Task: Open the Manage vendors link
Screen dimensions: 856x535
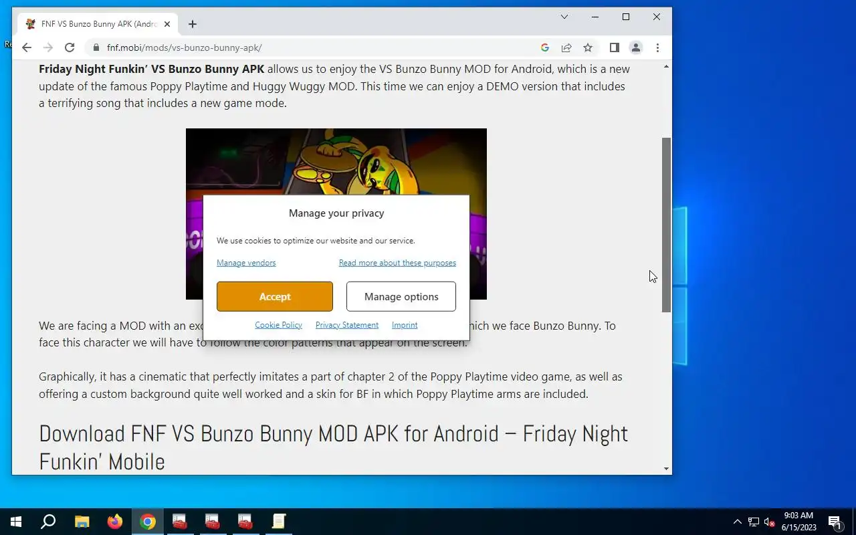Action: click(x=246, y=263)
